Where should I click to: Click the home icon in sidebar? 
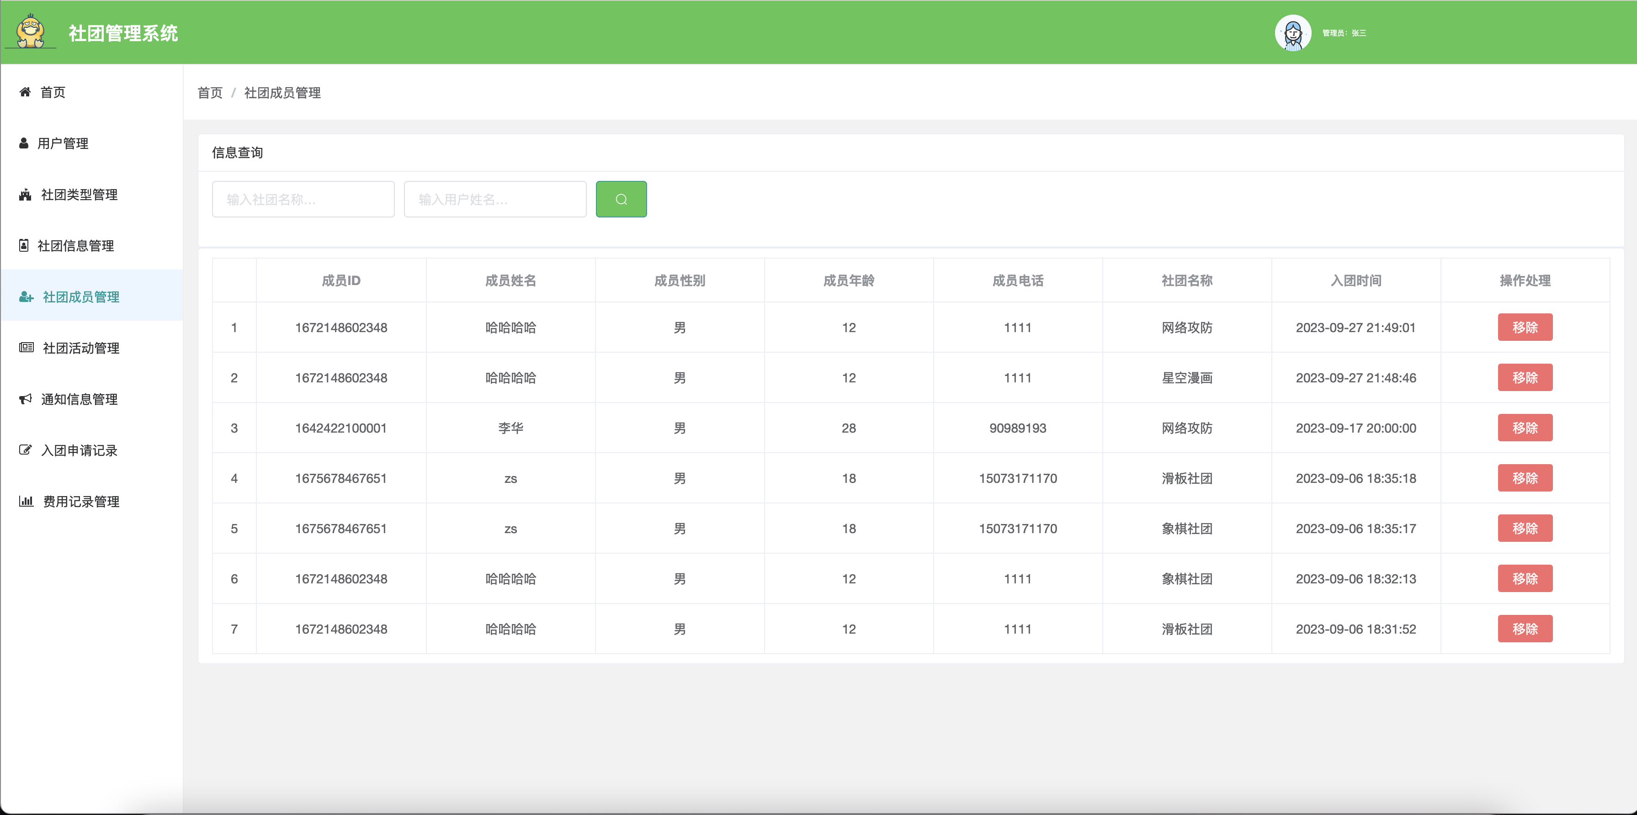[26, 92]
